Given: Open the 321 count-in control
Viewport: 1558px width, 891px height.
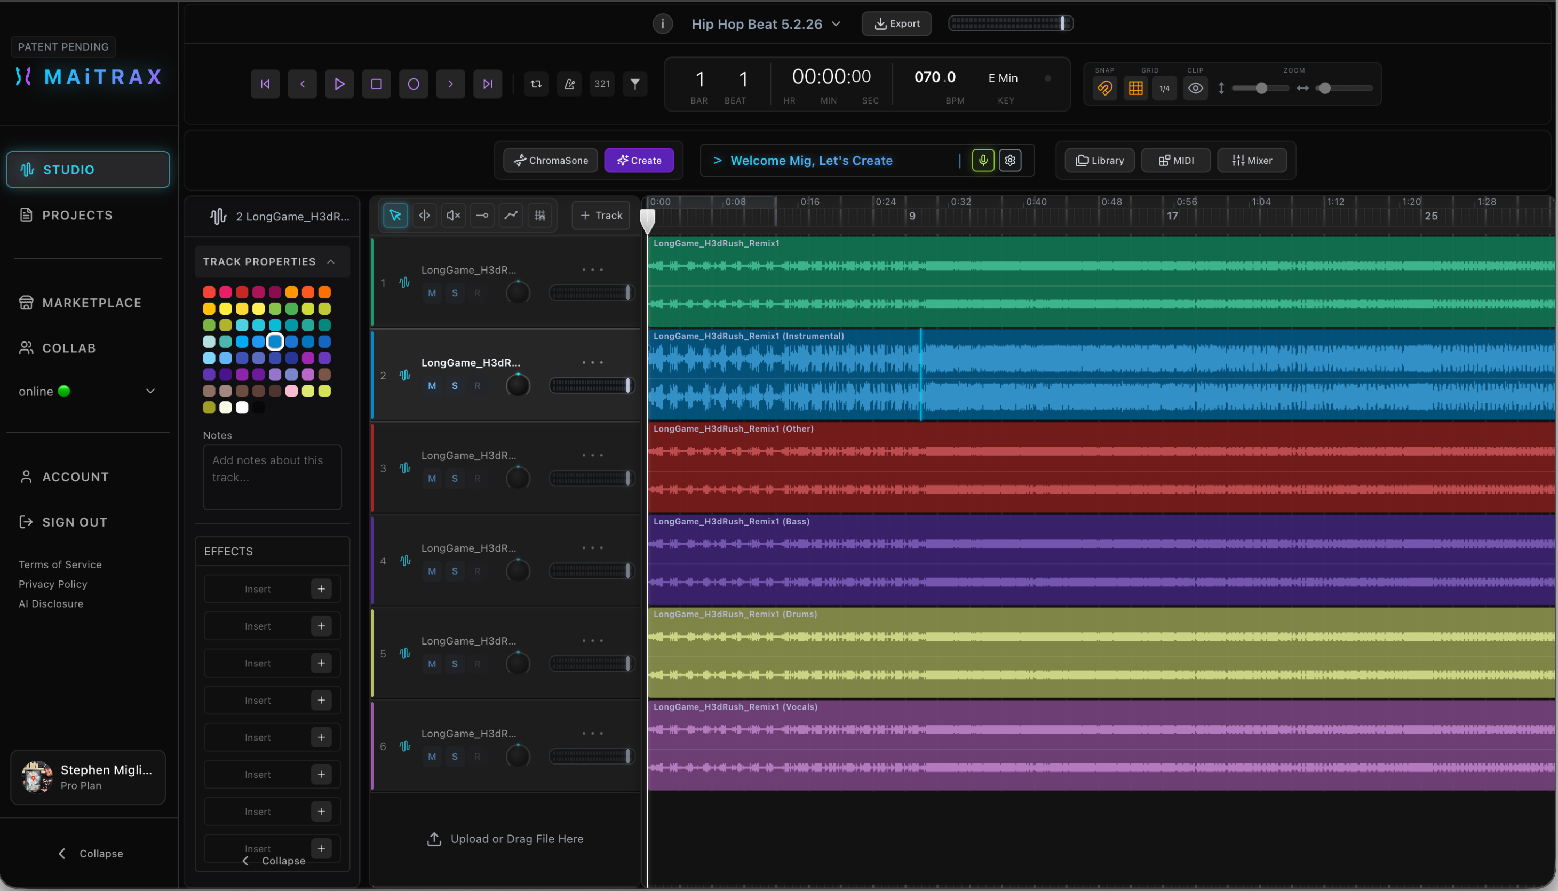Looking at the screenshot, I should coord(602,84).
